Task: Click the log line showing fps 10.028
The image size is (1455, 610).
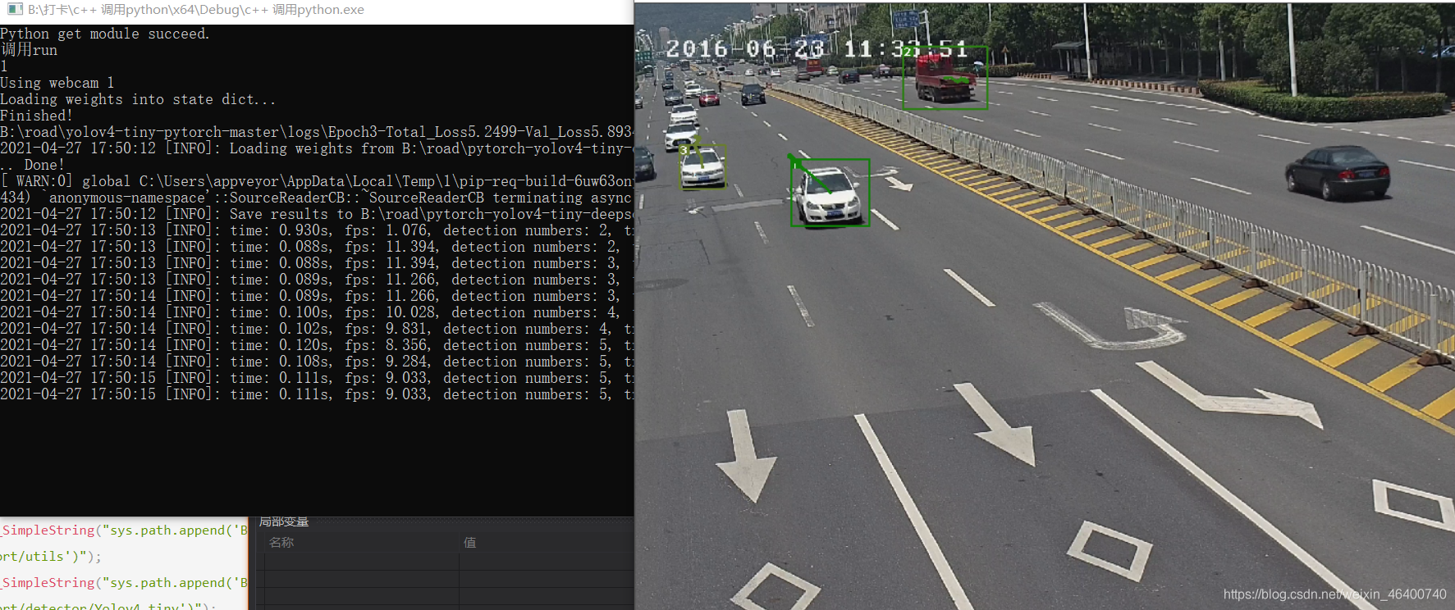Action: 317,312
